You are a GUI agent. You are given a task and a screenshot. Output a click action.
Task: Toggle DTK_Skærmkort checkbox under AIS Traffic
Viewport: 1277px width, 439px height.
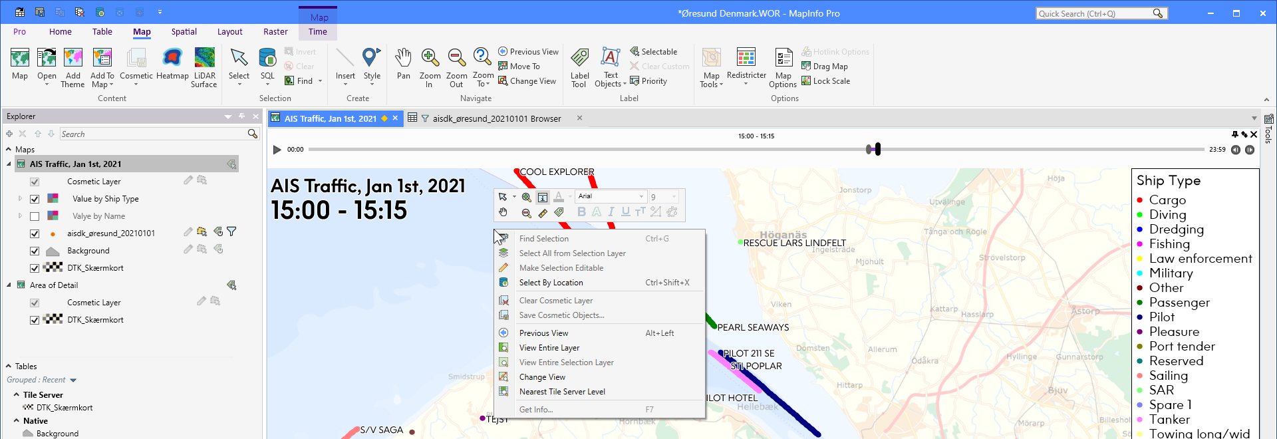(35, 268)
